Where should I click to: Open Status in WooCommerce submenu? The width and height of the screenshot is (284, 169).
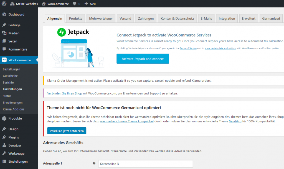click(x=7, y=96)
